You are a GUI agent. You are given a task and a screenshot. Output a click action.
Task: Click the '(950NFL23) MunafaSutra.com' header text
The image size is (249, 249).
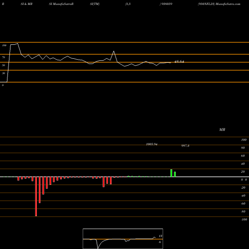pyautogui.click(x=219, y=4)
